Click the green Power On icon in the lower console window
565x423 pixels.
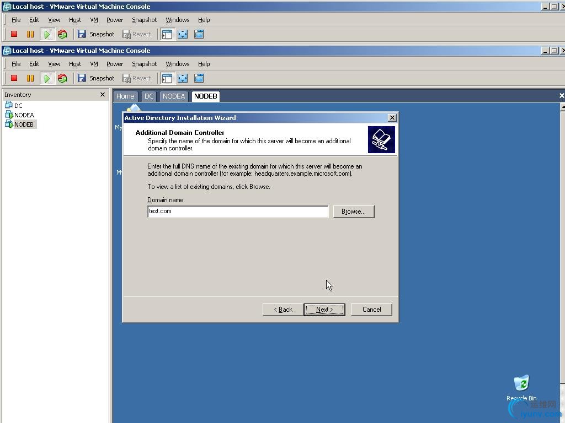pos(47,78)
